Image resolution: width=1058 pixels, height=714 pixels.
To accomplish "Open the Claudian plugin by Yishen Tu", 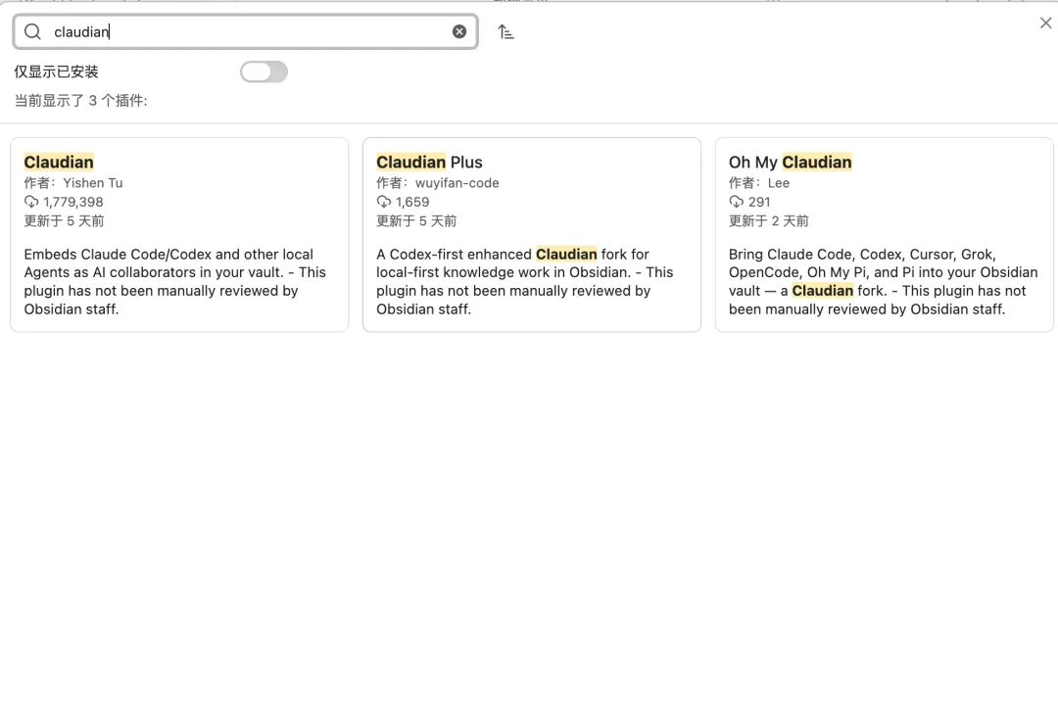I will (x=179, y=235).
